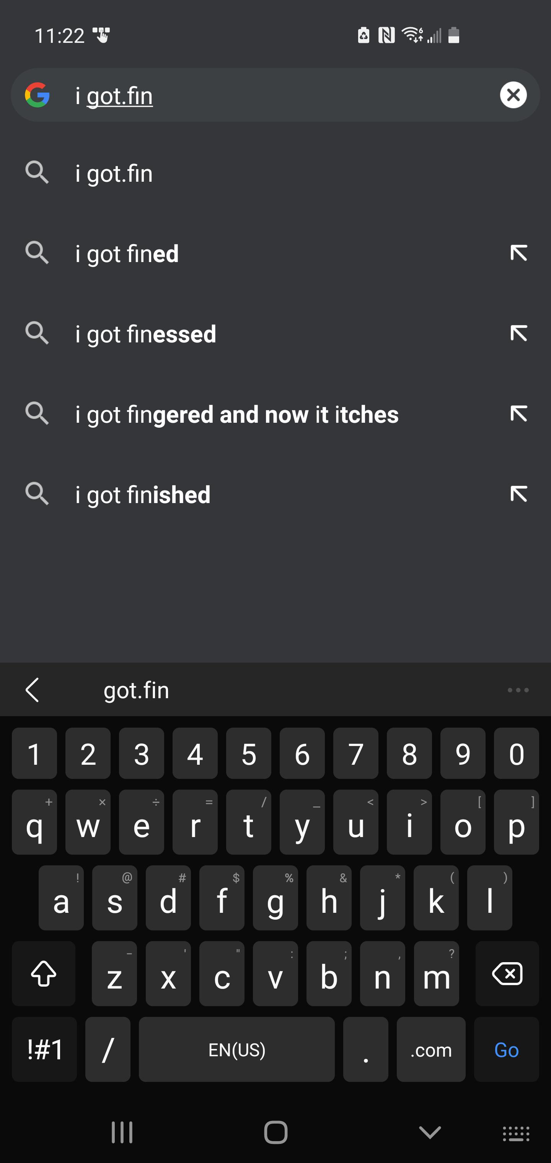Screen dimensions: 551x1163
Task: Switch to symbols keyboard with !#1
Action: [44, 1049]
